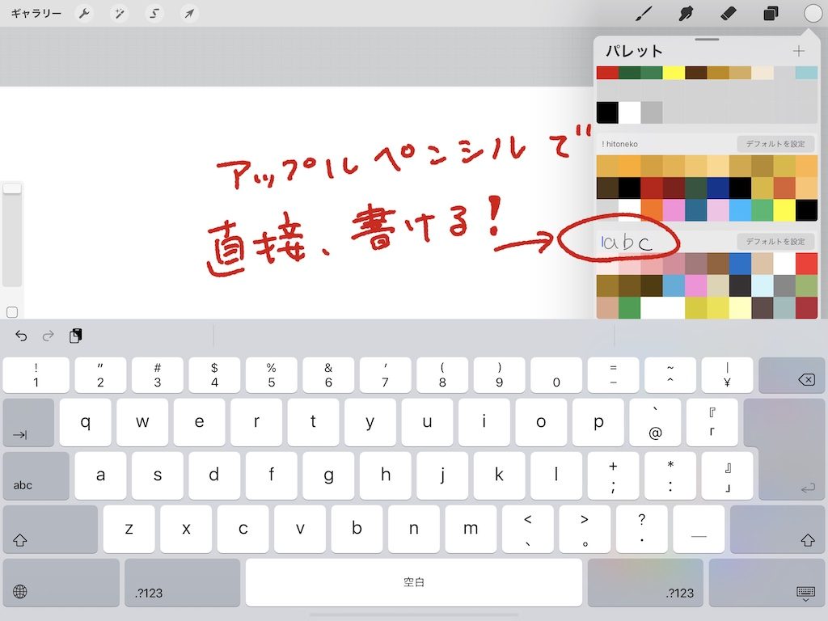Tap the keyboard paste clipboard icon
Screen dimensions: 828x621
[75, 336]
